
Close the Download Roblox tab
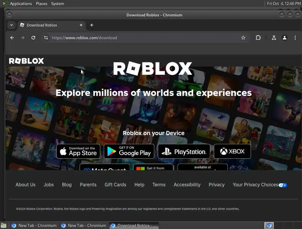81,25
